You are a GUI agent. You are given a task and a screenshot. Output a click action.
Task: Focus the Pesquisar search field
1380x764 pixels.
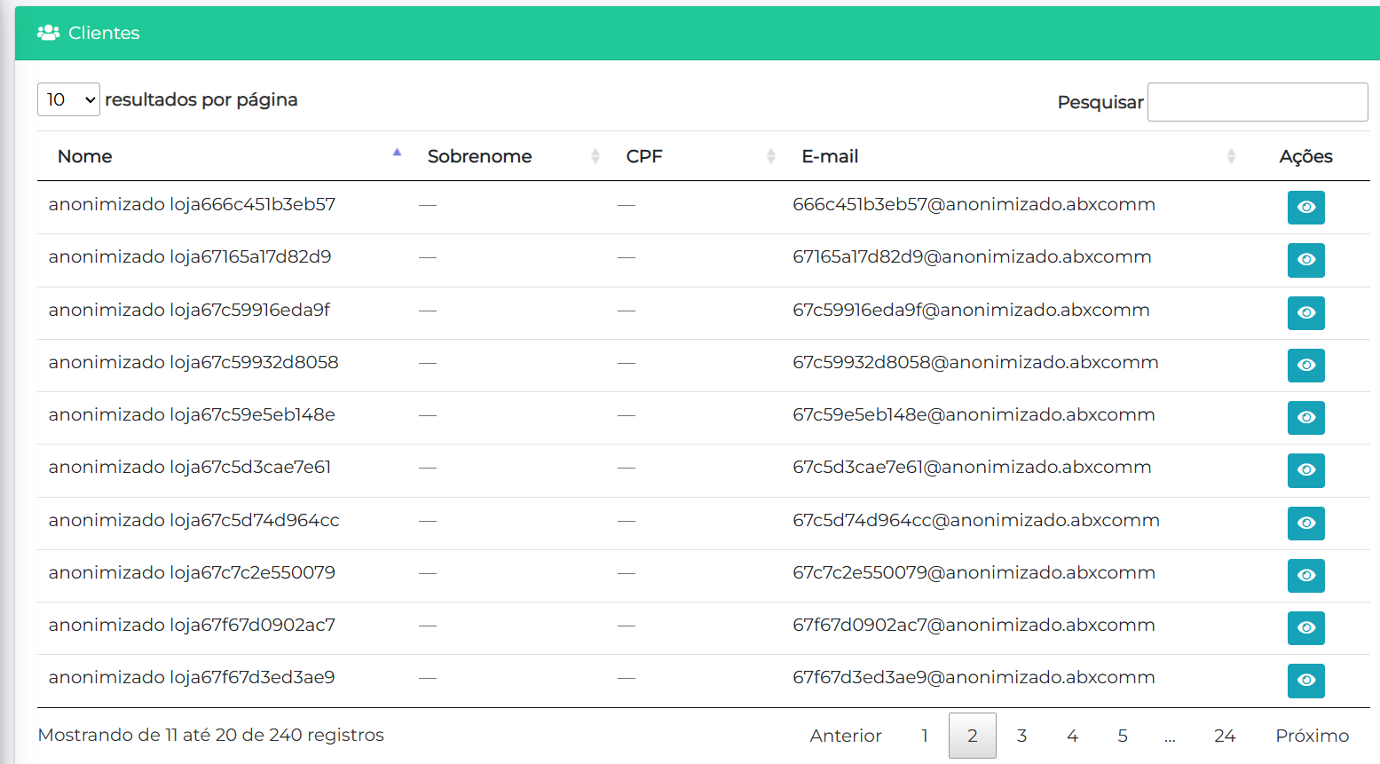coord(1257,102)
